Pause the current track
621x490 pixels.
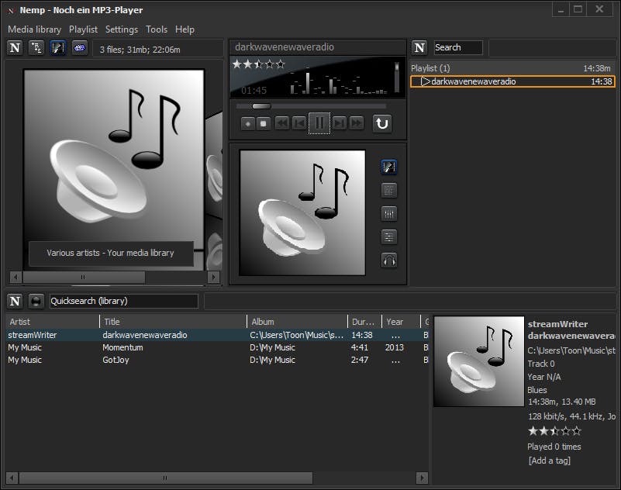319,122
